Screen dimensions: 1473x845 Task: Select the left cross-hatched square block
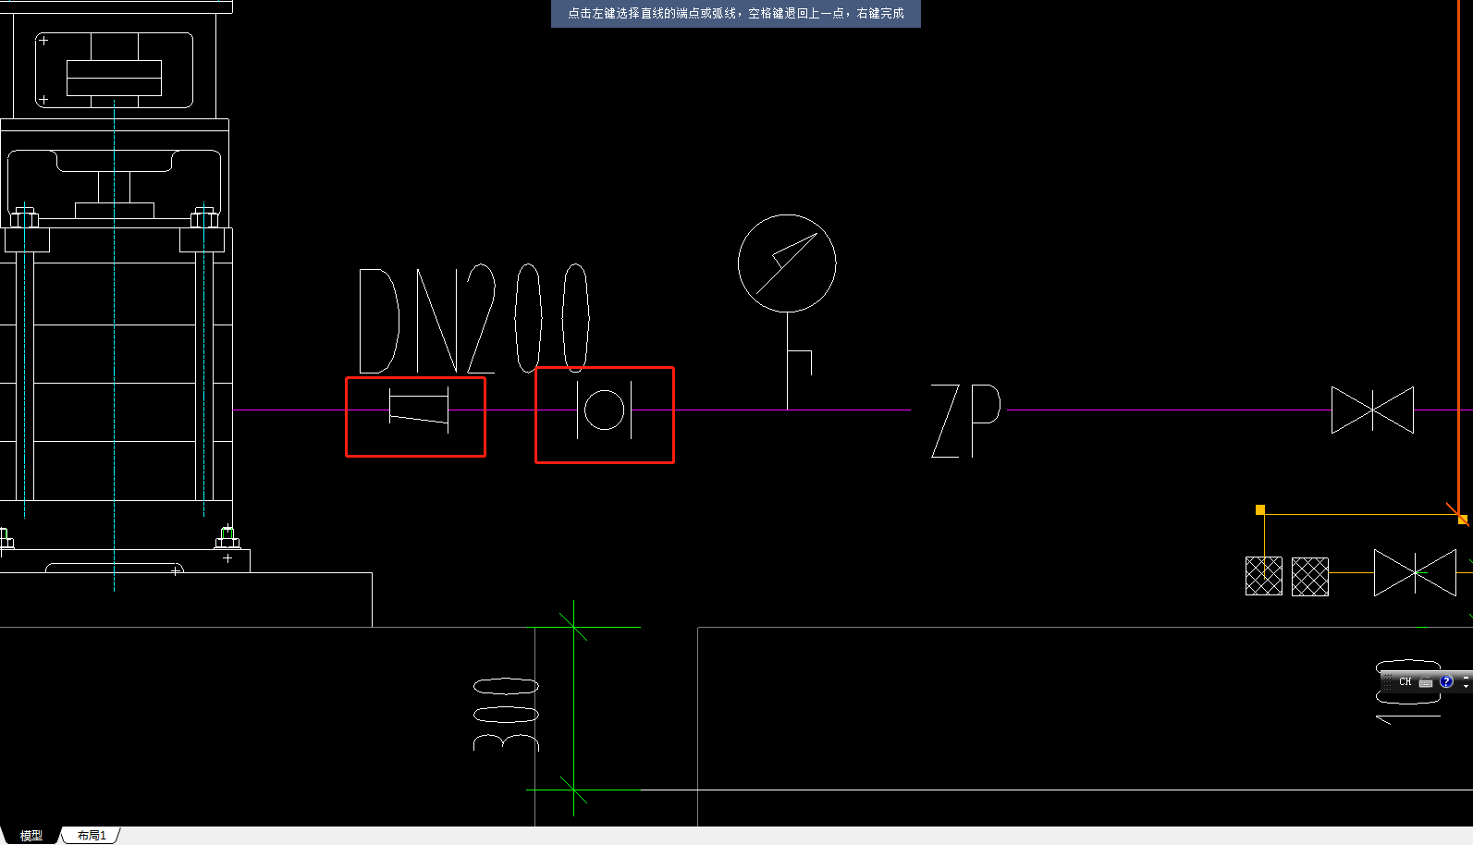1264,576
